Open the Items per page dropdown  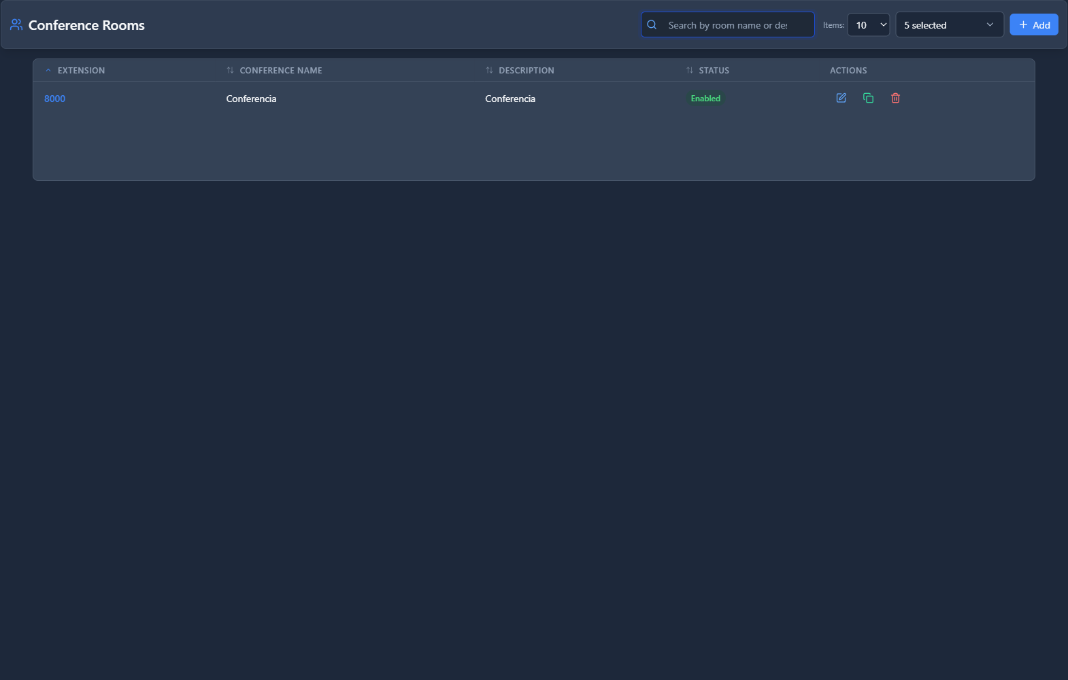pos(868,25)
